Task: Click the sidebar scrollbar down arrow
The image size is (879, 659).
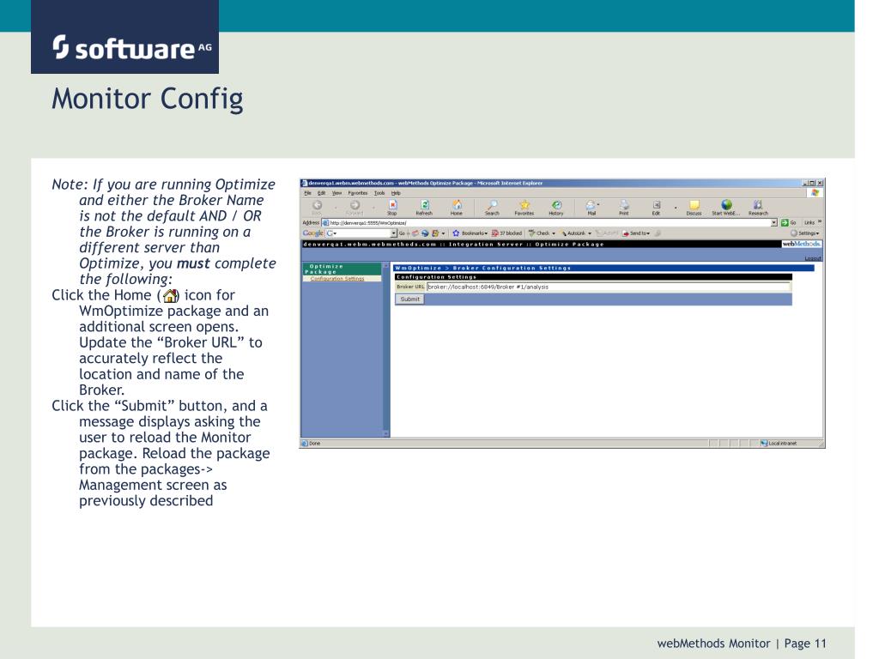Action: coord(385,433)
